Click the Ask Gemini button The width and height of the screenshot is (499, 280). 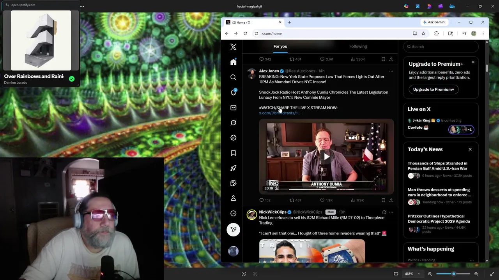(x=434, y=22)
